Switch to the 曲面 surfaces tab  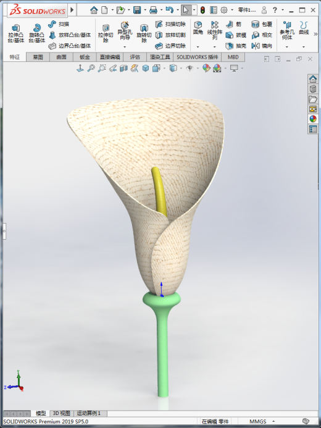click(x=61, y=57)
